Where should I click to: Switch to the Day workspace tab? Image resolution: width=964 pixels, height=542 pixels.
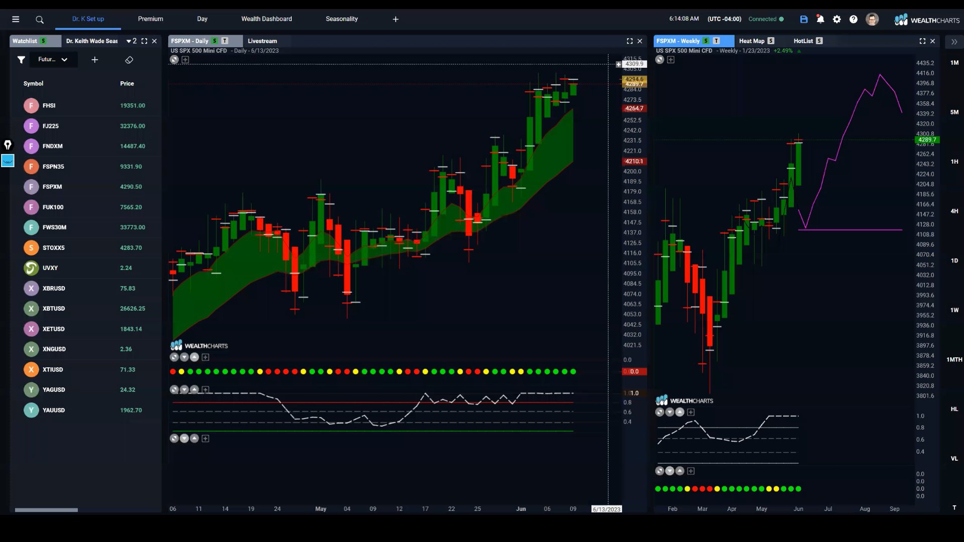pyautogui.click(x=202, y=19)
